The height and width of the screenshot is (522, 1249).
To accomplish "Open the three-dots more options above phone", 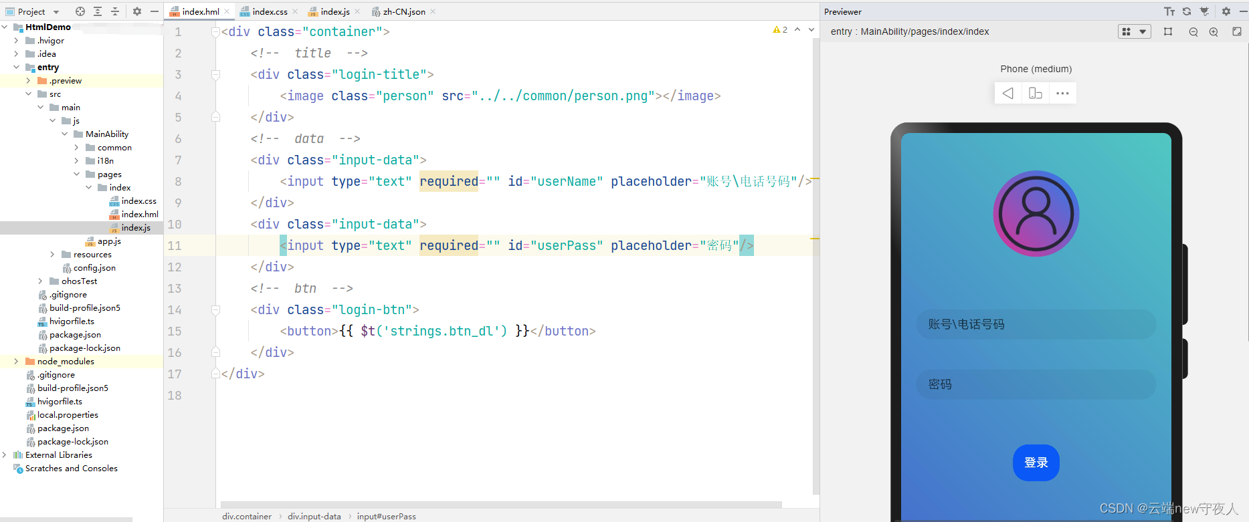I will click(1062, 93).
